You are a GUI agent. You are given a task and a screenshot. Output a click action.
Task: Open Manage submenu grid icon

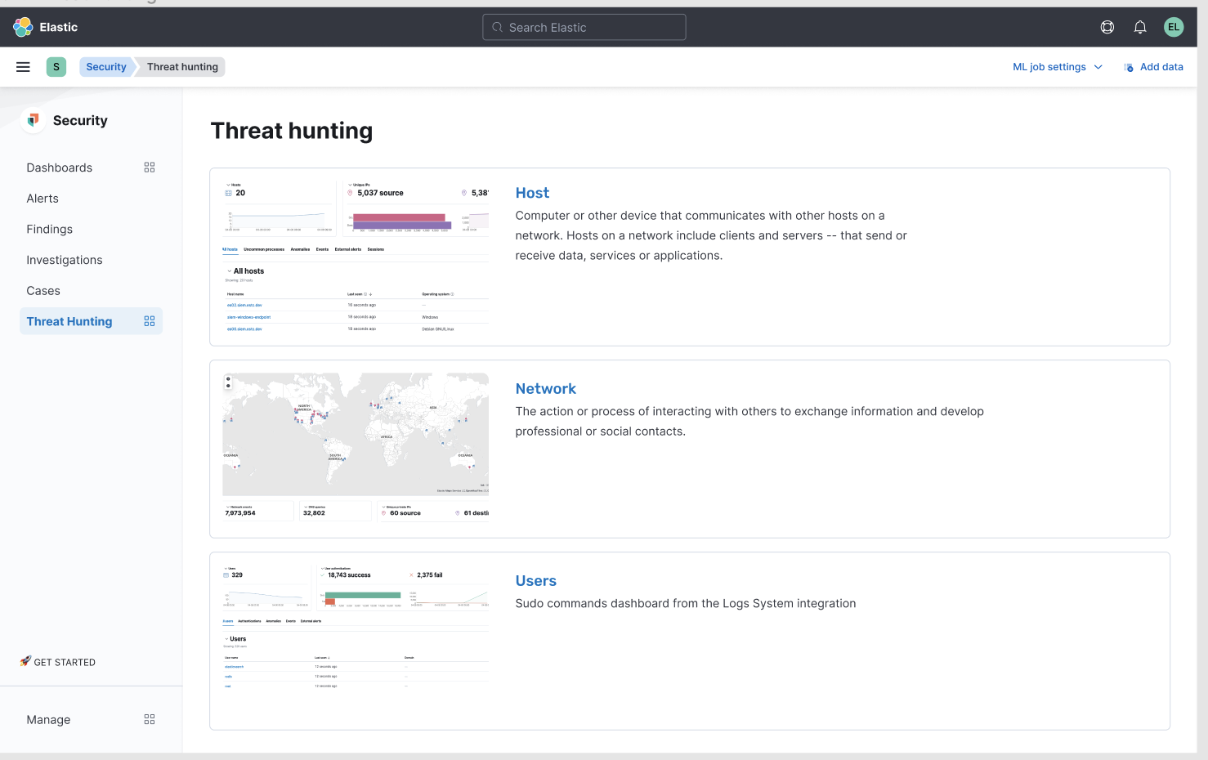(x=150, y=719)
